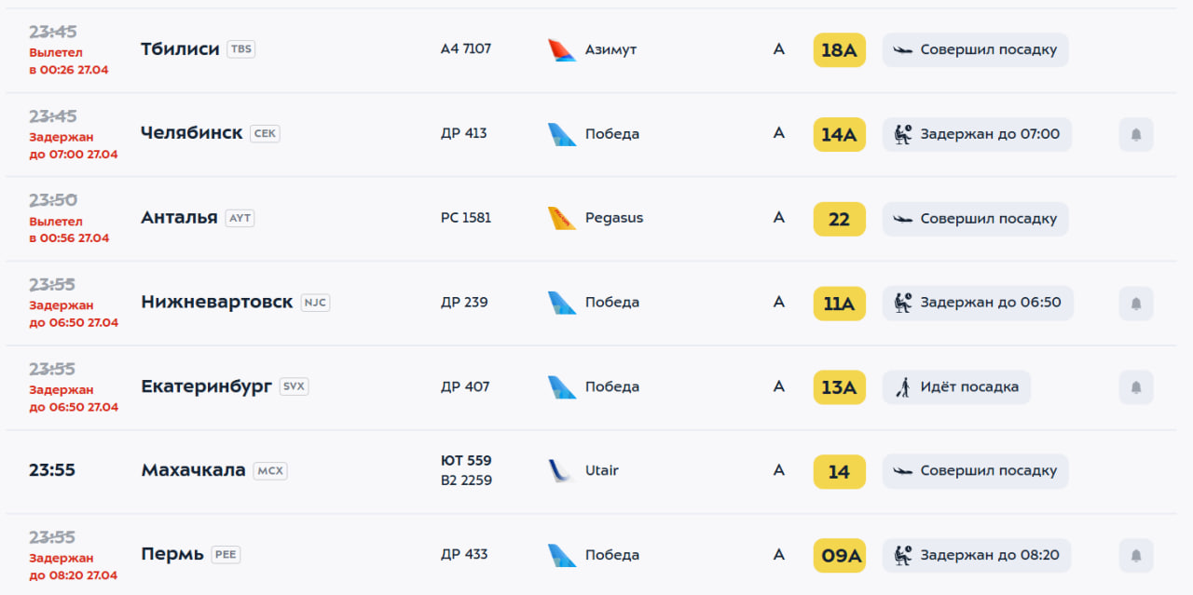Image resolution: width=1193 pixels, height=595 pixels.
Task: Open the Анталья destination link
Action: coord(179,218)
